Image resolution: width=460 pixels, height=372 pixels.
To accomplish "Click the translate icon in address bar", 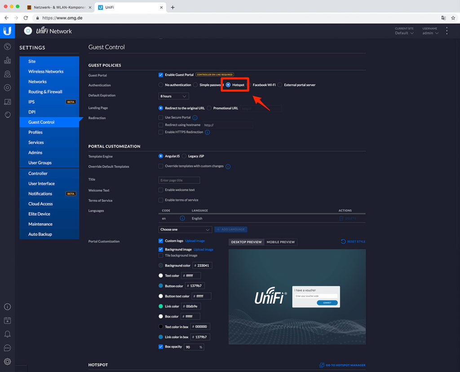I will tap(443, 18).
